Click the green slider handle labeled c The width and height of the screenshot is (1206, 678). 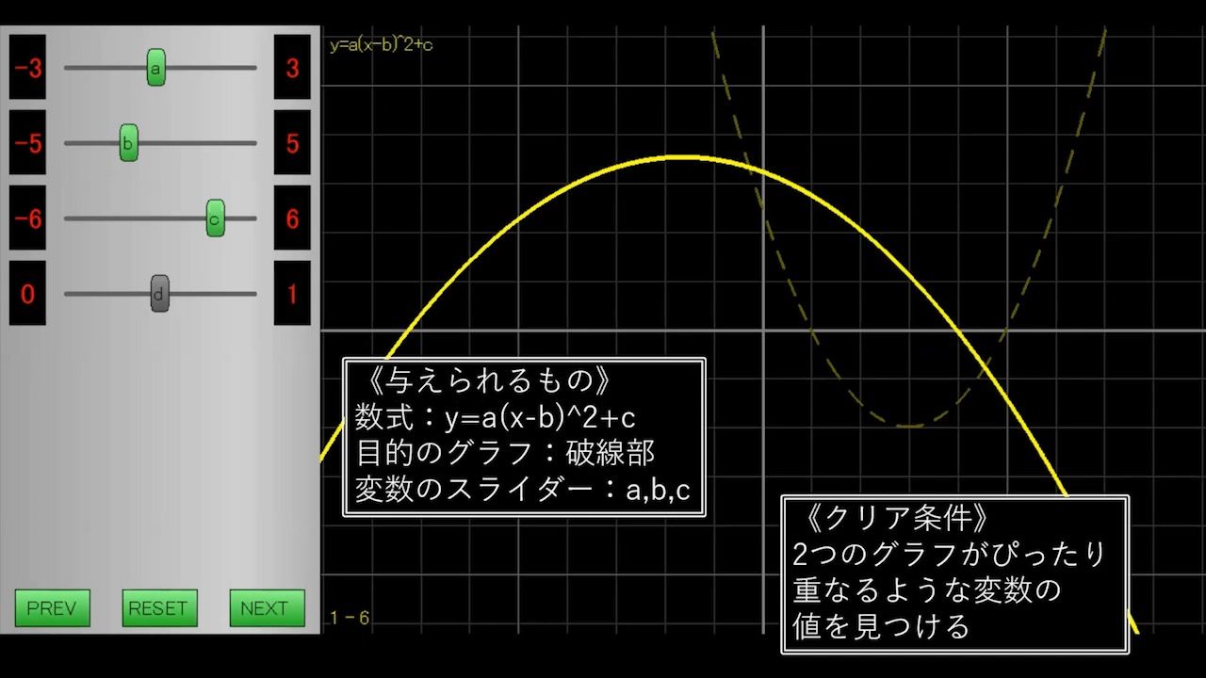(215, 218)
